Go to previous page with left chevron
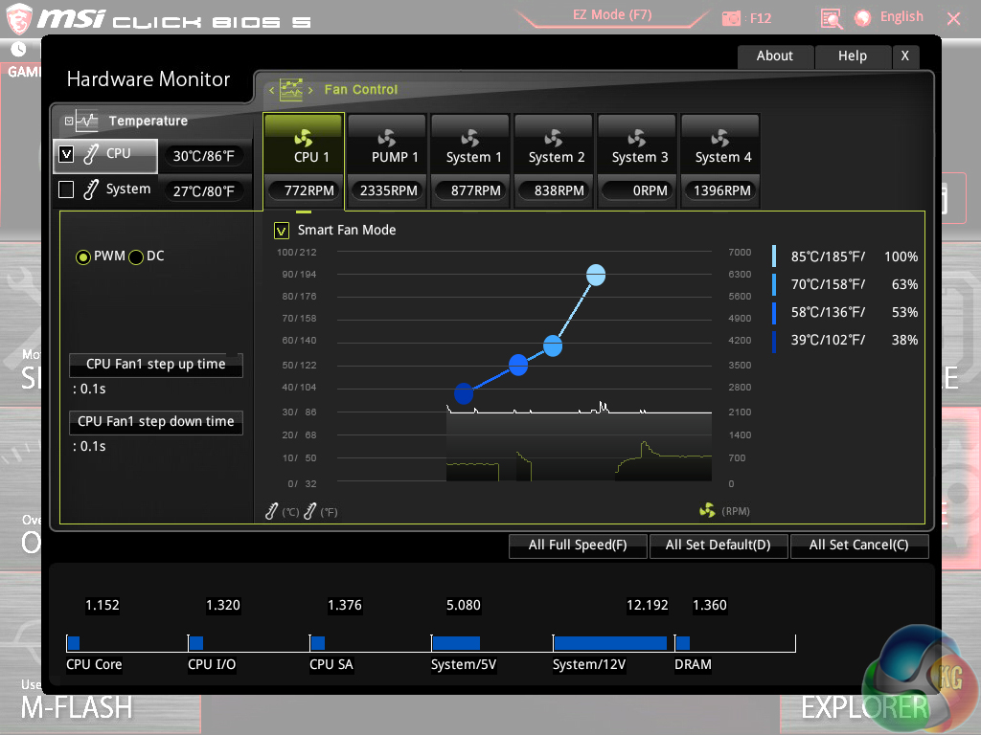This screenshot has width=981, height=735. [271, 91]
